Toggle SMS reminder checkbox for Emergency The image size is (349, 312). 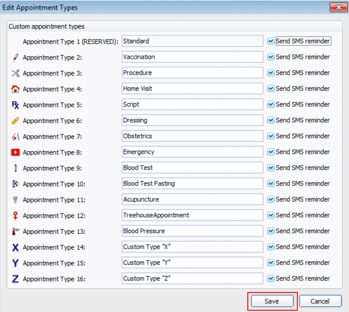tap(271, 152)
